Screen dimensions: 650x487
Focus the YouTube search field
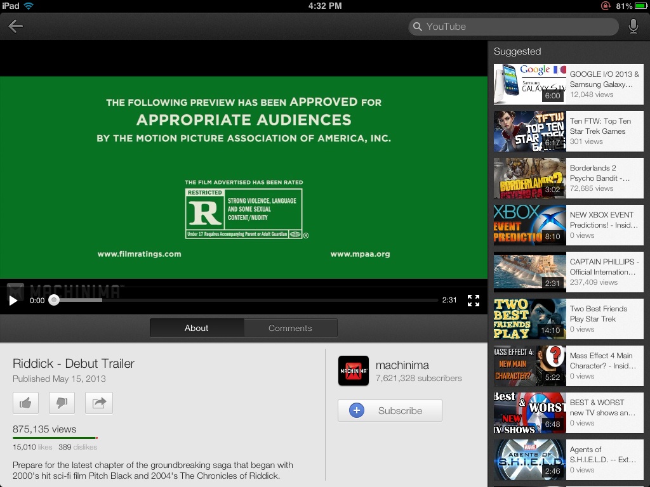(x=513, y=27)
